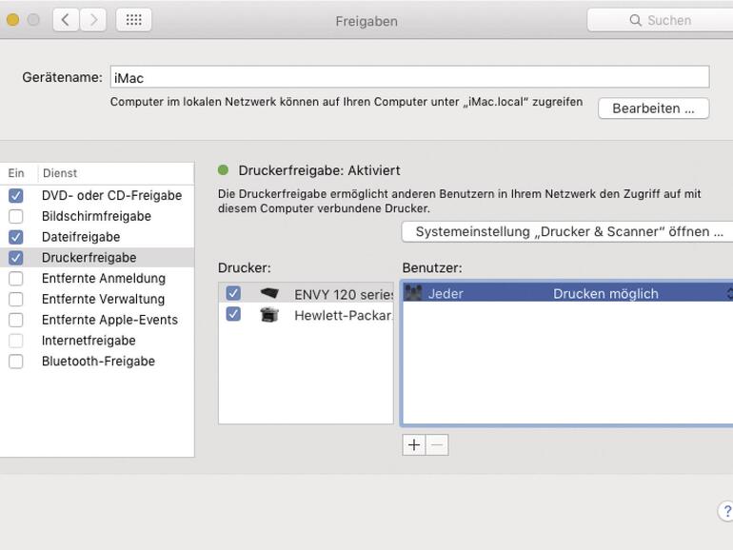This screenshot has width=733, height=550.
Task: Select Bluetooth-Freigabe service row
Action: [x=97, y=362]
